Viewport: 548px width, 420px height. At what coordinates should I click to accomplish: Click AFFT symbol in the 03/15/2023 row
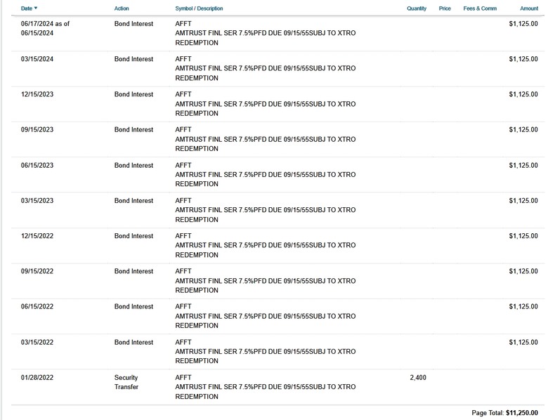click(183, 201)
